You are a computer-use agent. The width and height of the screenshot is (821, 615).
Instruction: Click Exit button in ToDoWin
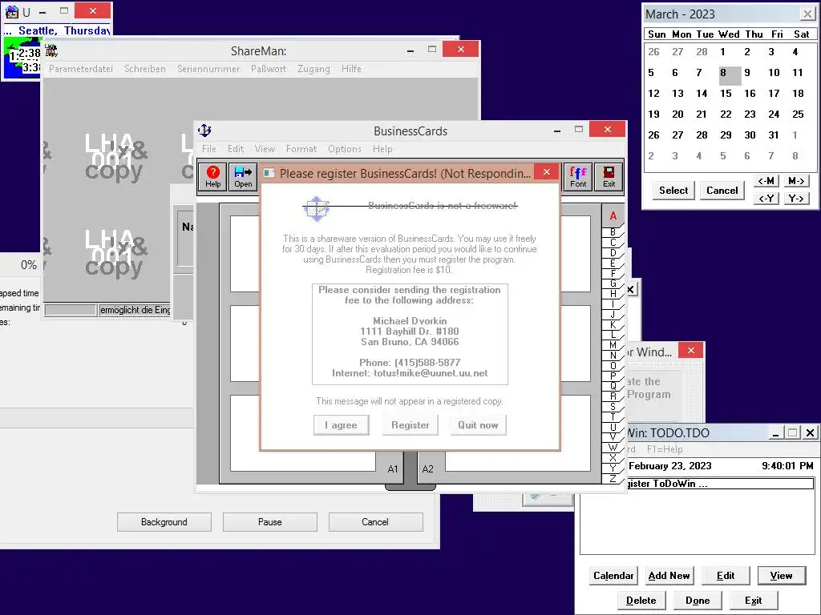coord(753,601)
